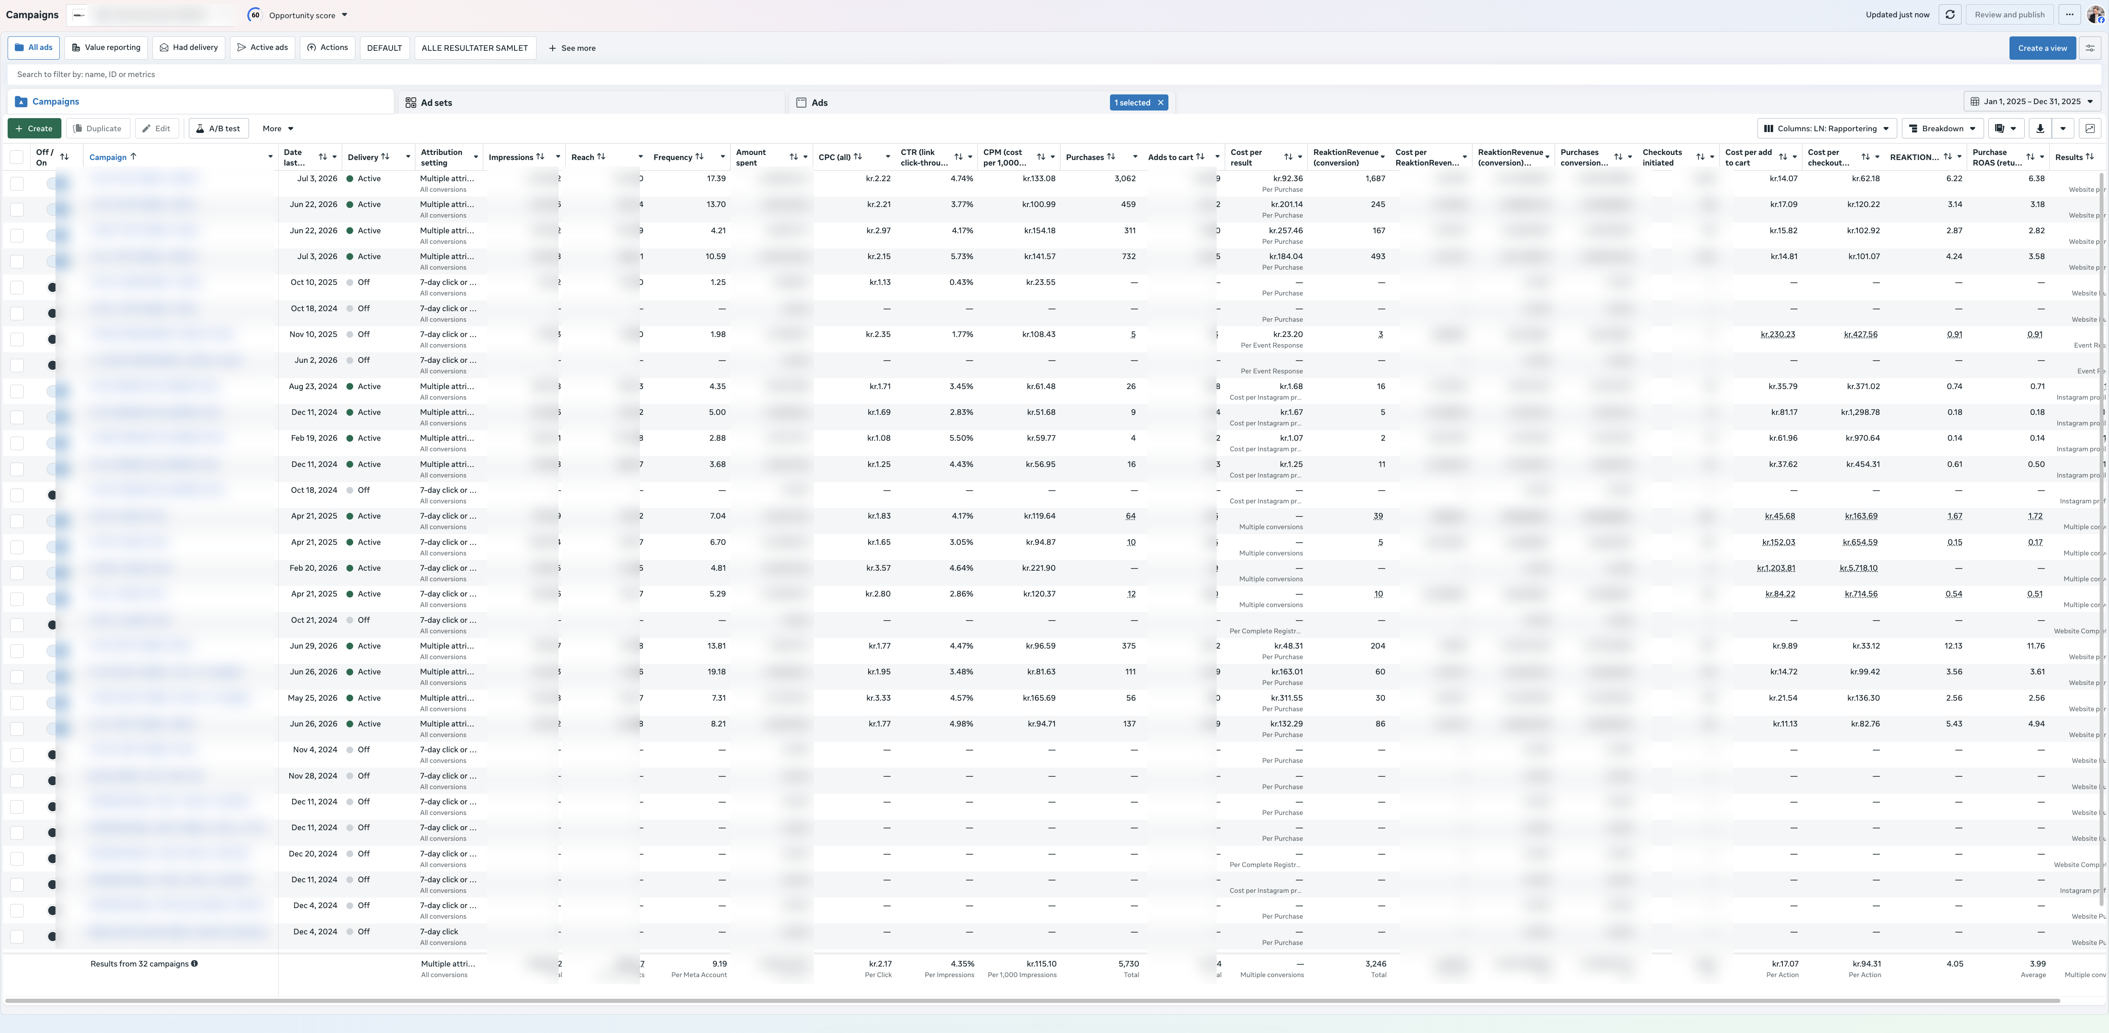Screen dimensions: 2109x1033
Task: Click the Opportunity score 60 circle
Action: 255,15
